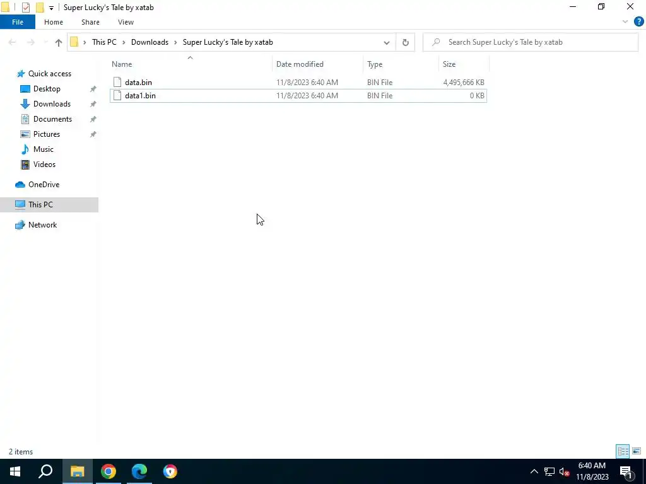The height and width of the screenshot is (484, 646).
Task: Show hidden system tray icons
Action: click(x=534, y=471)
